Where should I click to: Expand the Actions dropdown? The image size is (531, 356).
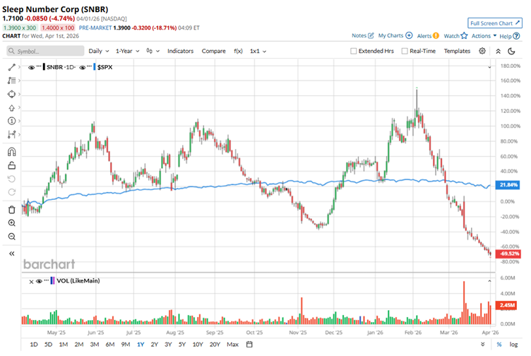click(x=484, y=35)
